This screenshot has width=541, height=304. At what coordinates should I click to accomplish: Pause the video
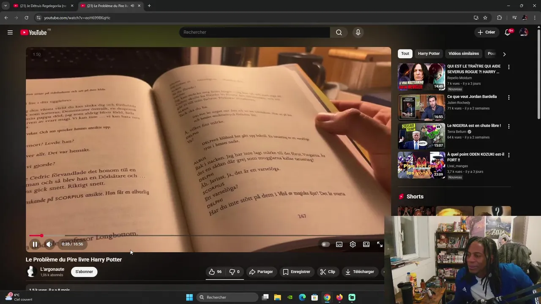point(35,244)
